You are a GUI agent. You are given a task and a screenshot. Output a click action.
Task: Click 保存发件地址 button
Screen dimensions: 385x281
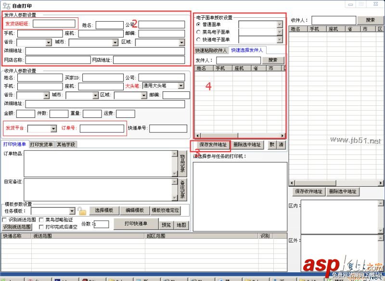(x=213, y=145)
